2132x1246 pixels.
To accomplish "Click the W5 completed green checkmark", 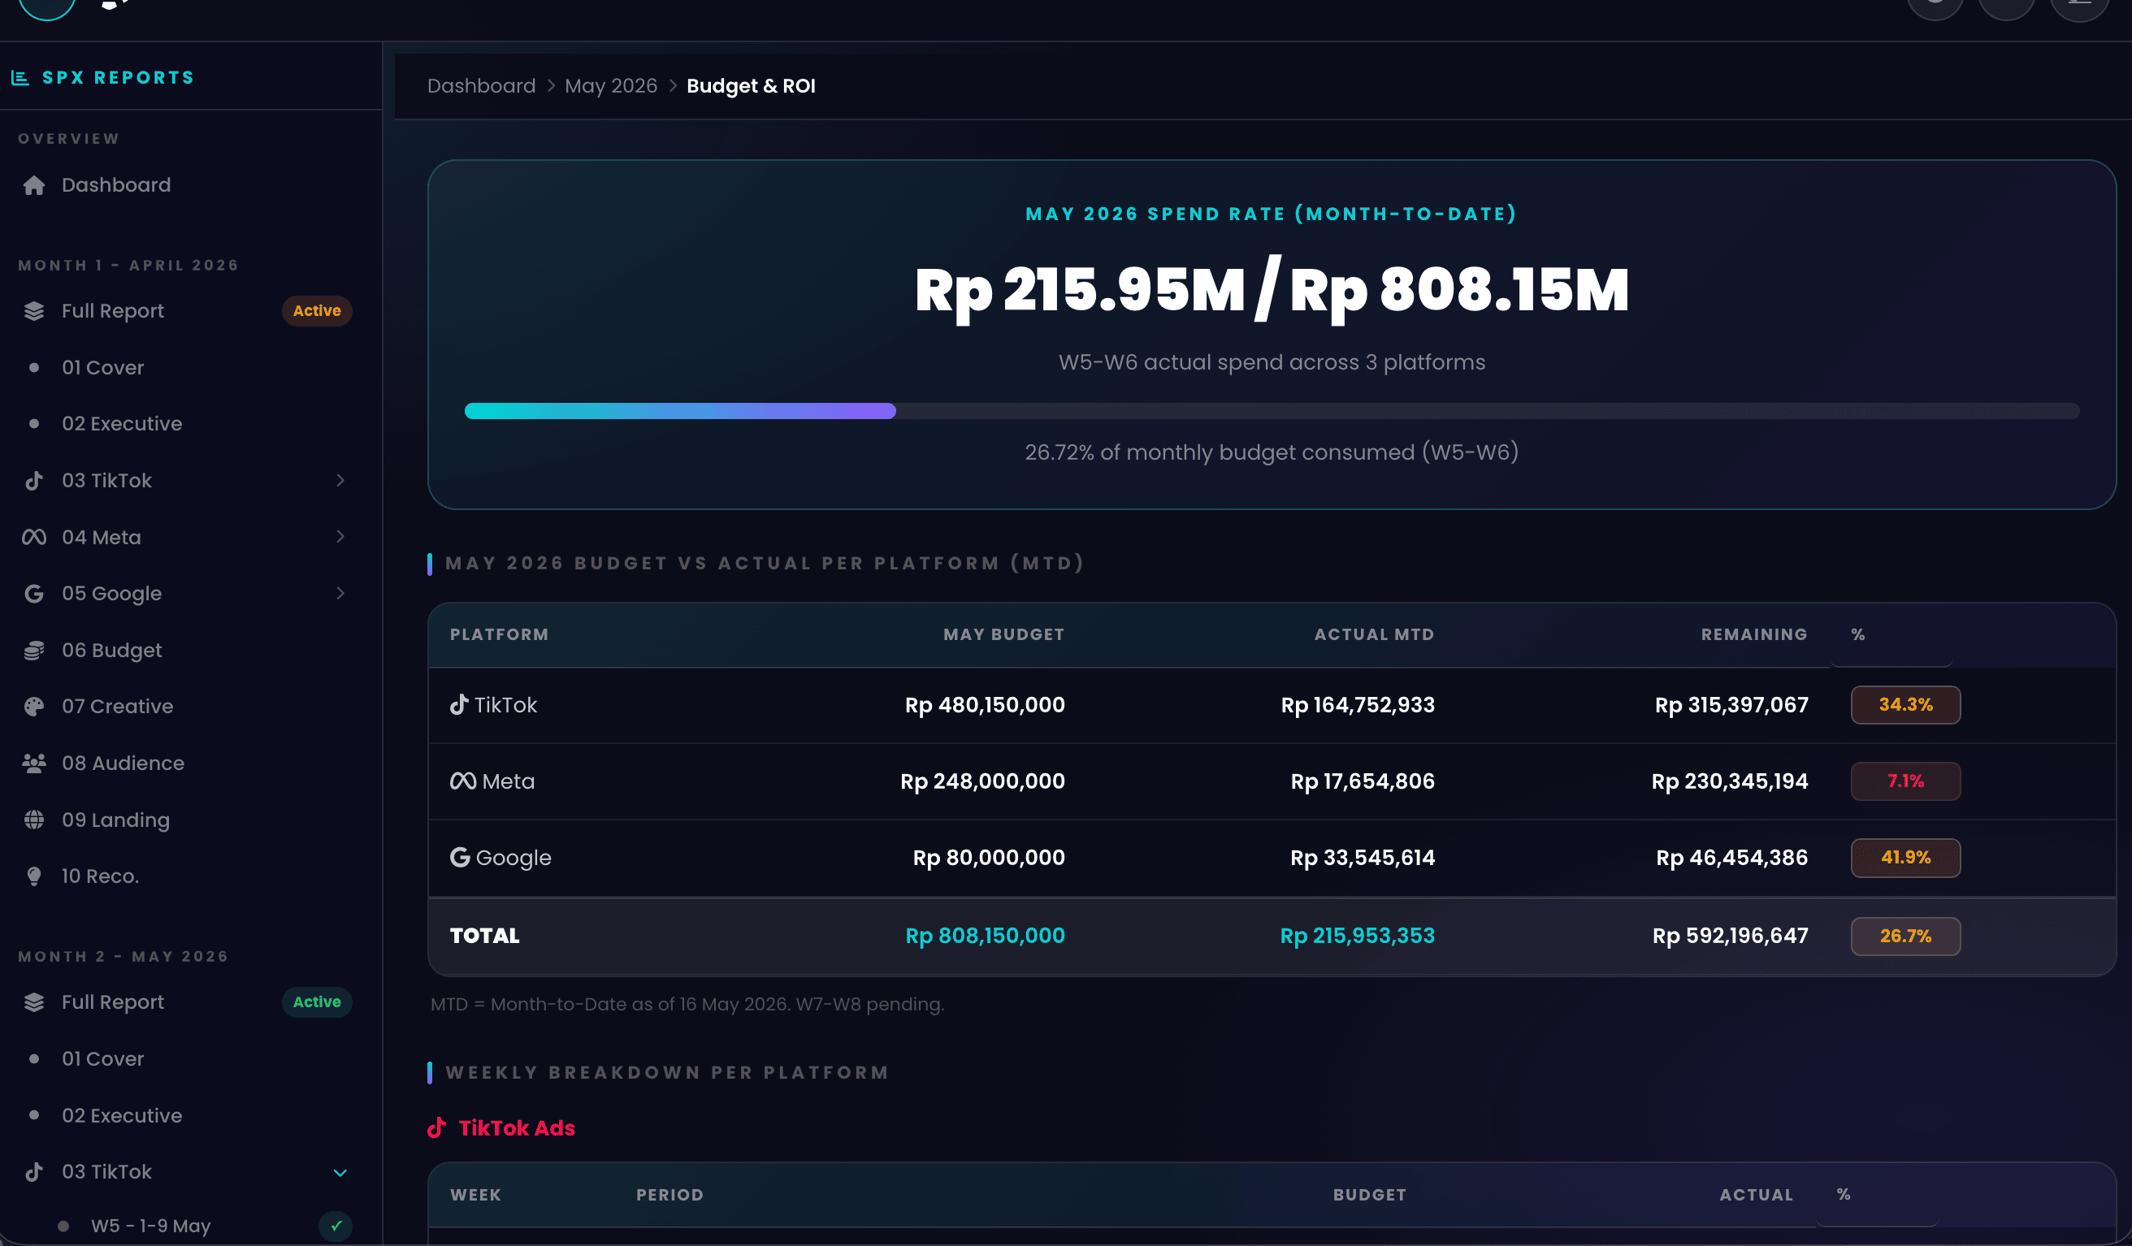I will 336,1226.
